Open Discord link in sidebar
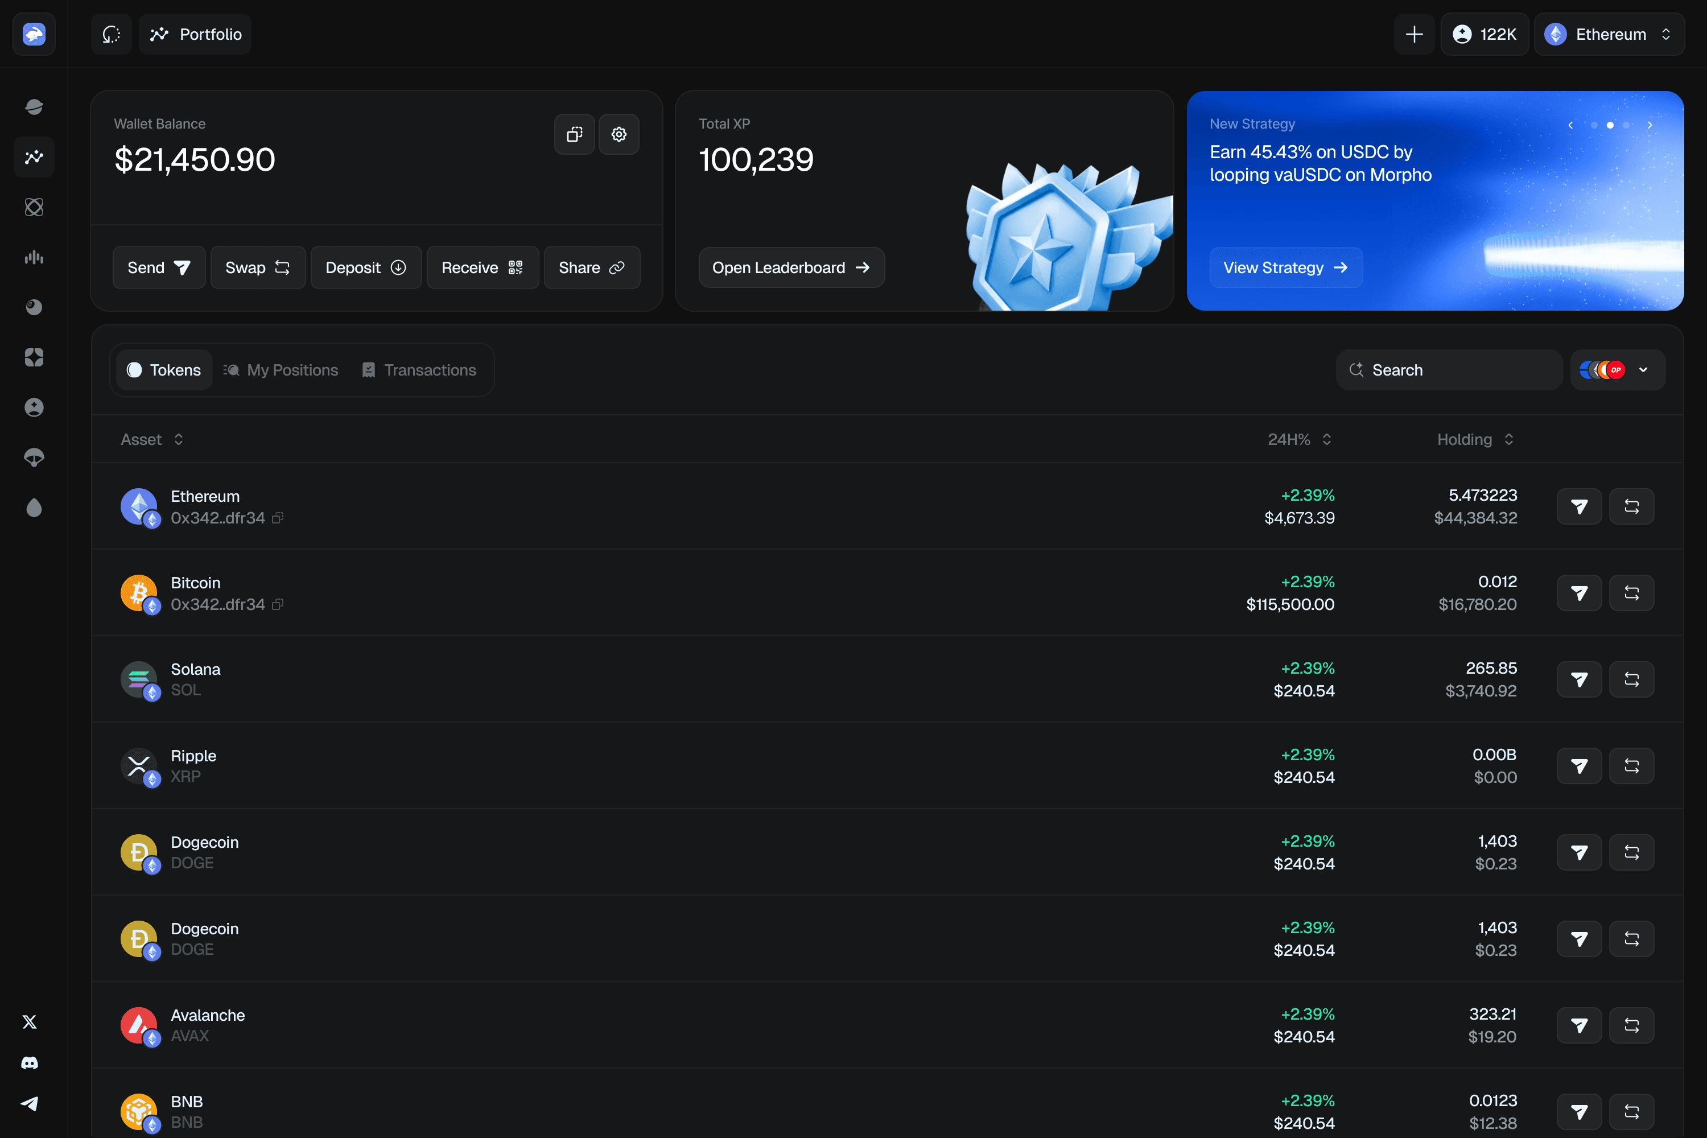 click(x=30, y=1062)
